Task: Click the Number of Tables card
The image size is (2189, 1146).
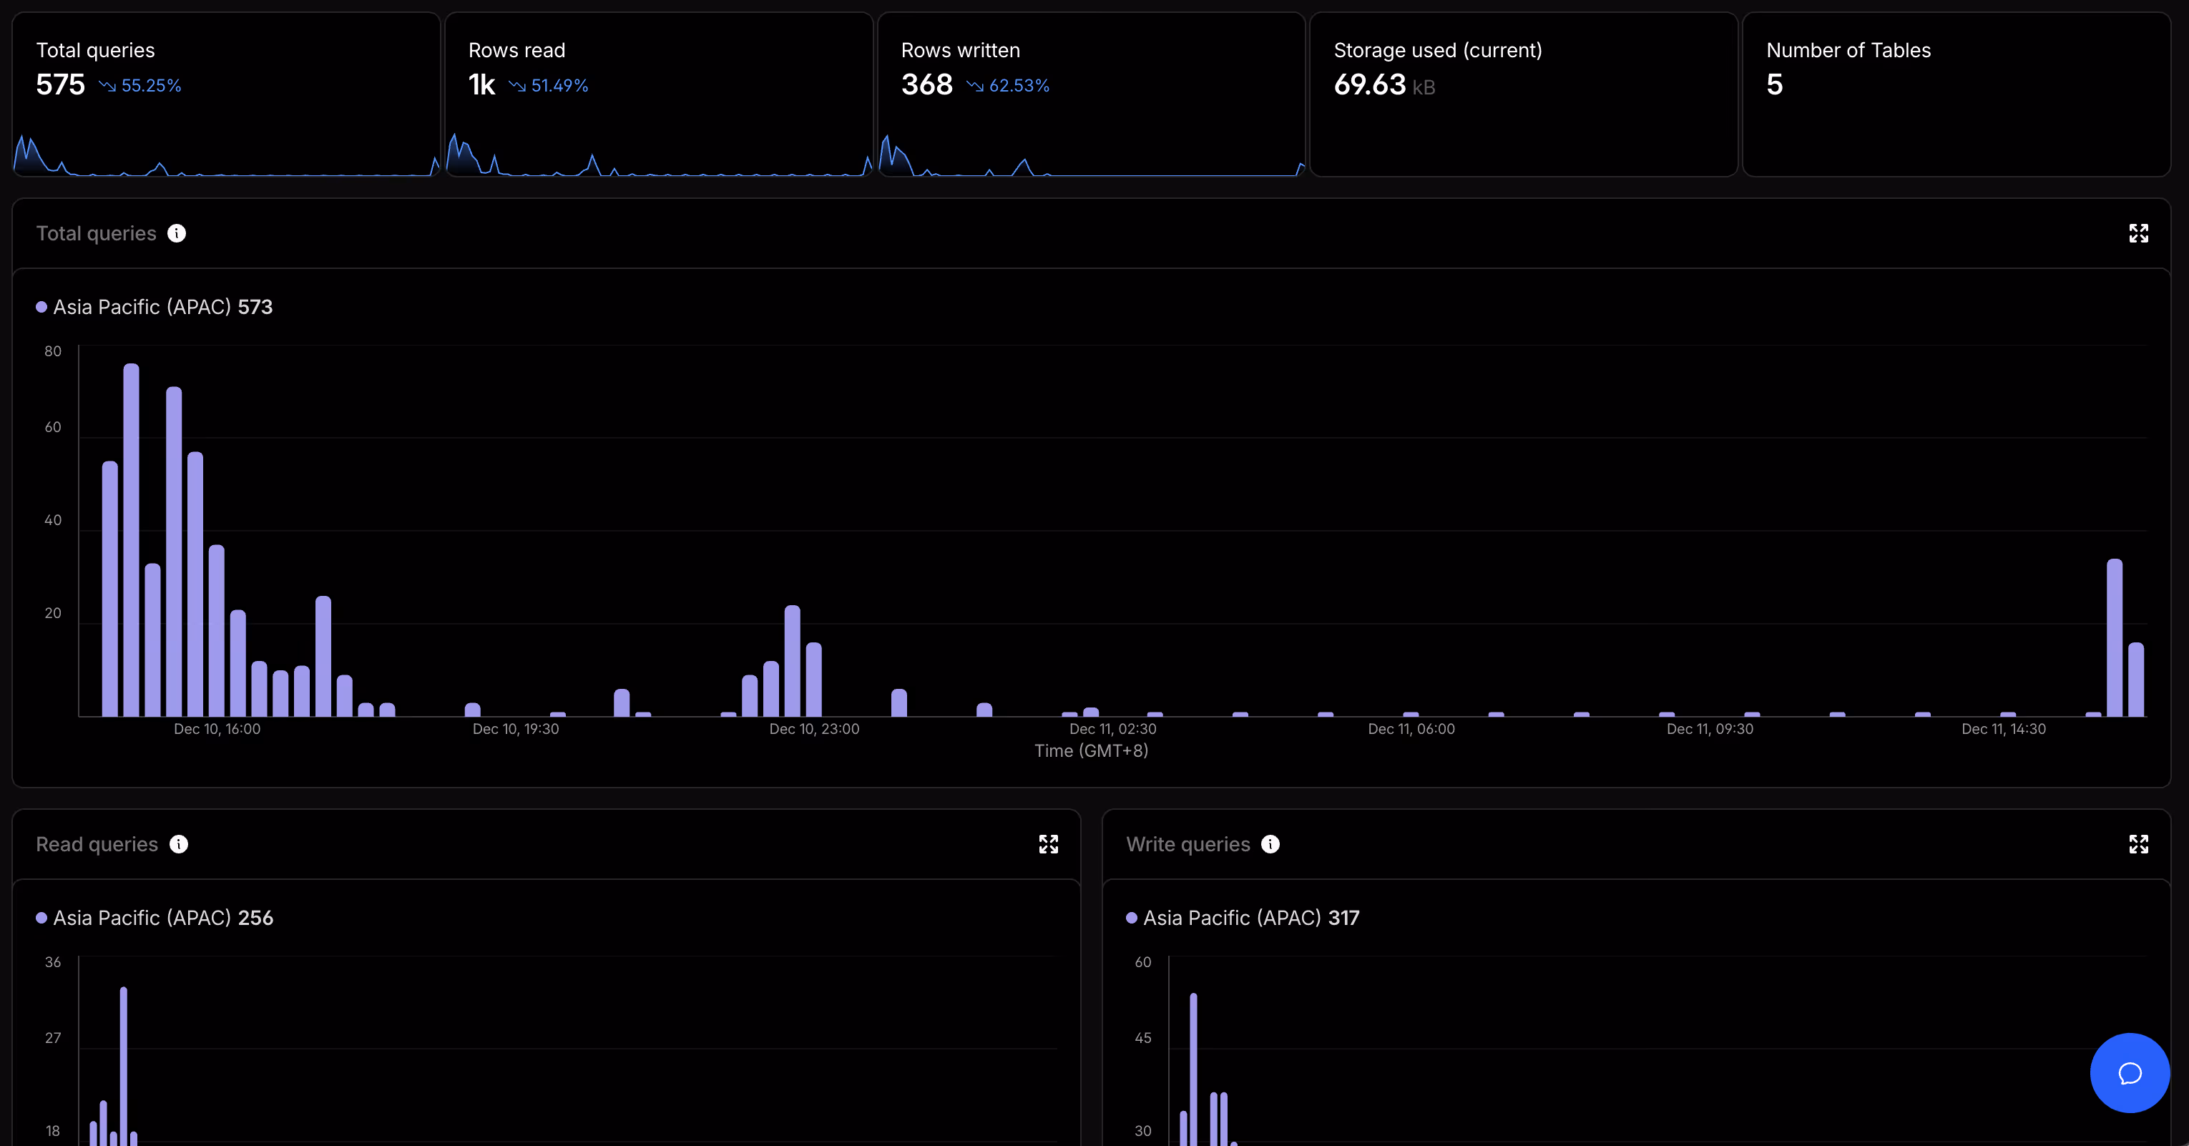Action: click(1957, 94)
